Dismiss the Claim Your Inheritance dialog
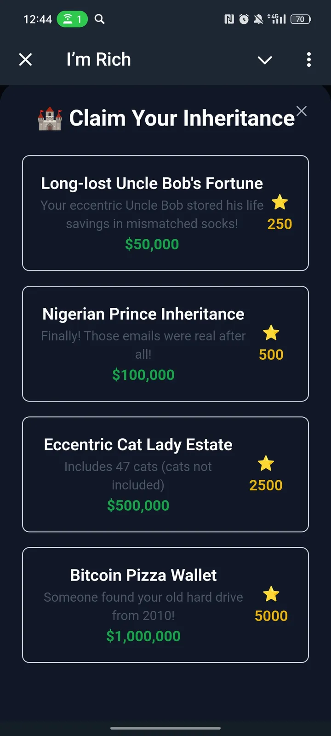Image resolution: width=331 pixels, height=736 pixels. pyautogui.click(x=302, y=111)
